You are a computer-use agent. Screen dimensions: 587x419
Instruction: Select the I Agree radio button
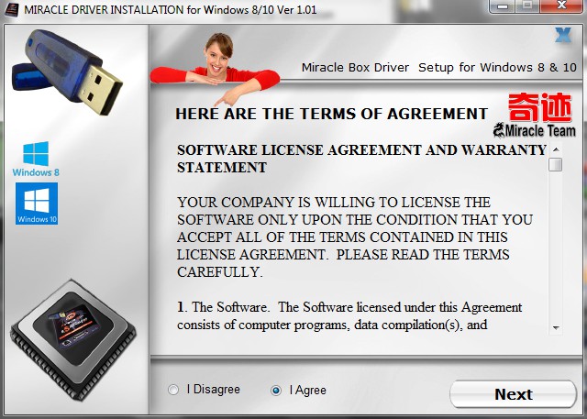coord(276,391)
